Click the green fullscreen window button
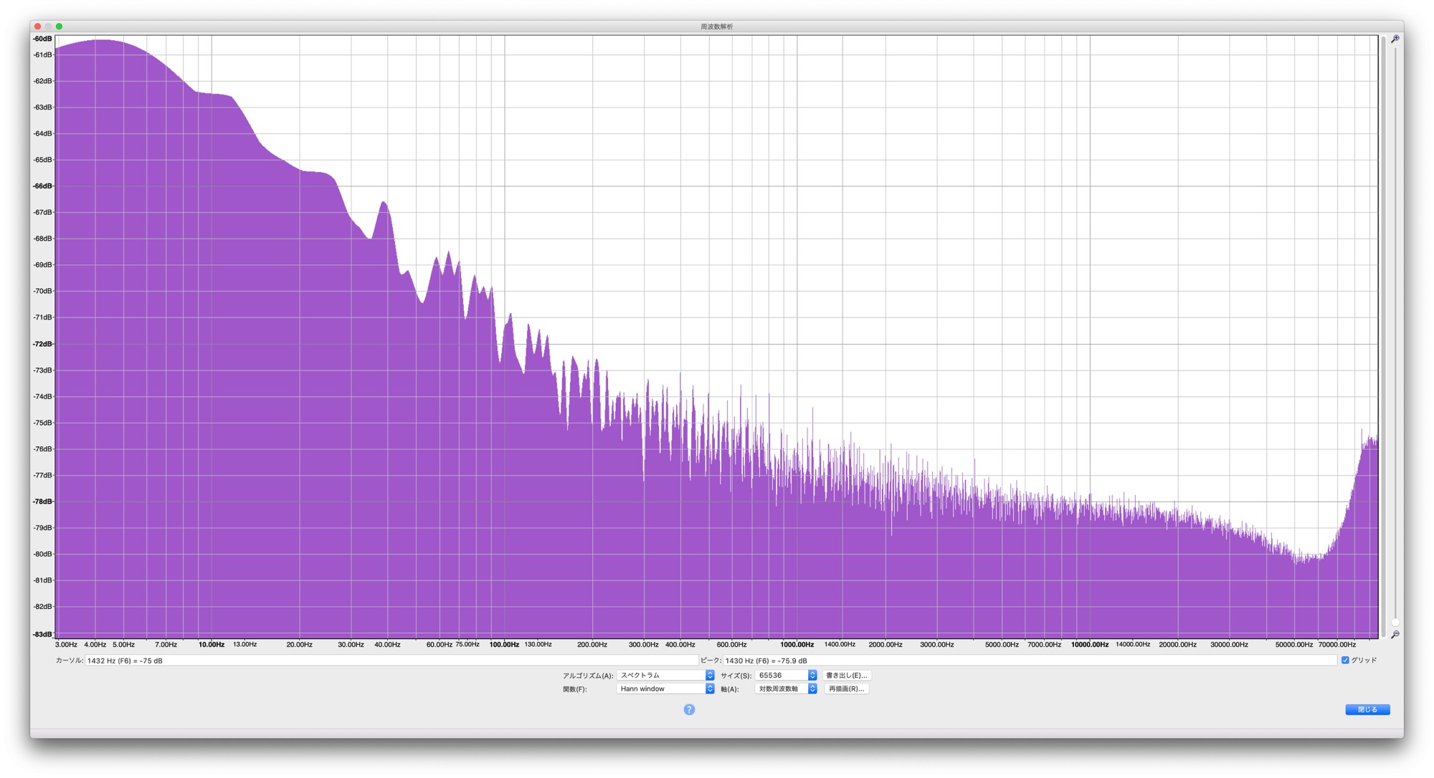The height and width of the screenshot is (778, 1434). click(60, 27)
